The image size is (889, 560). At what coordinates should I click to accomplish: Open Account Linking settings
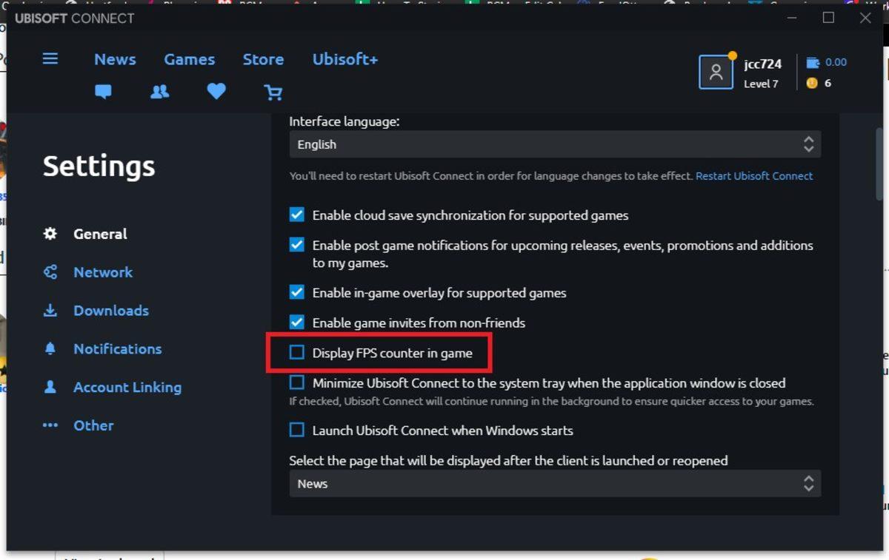tap(127, 387)
